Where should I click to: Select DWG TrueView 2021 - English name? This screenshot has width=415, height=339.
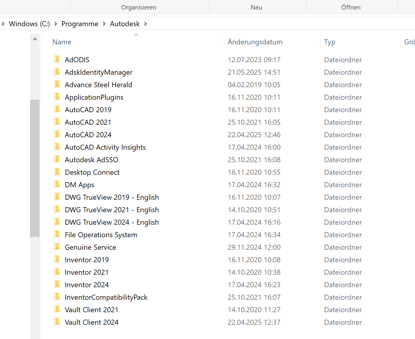pyautogui.click(x=112, y=210)
